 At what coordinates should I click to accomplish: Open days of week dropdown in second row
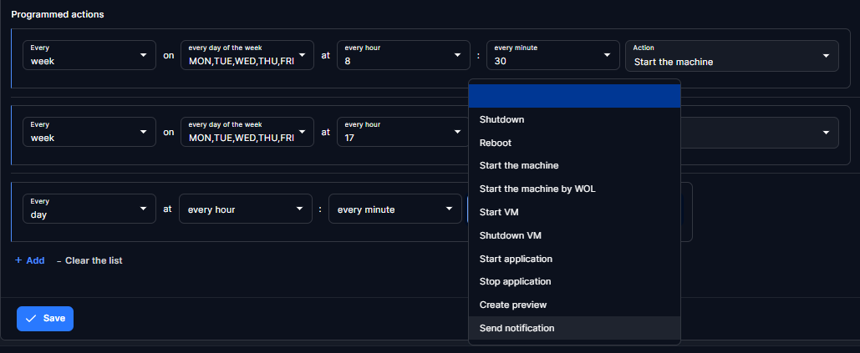247,132
